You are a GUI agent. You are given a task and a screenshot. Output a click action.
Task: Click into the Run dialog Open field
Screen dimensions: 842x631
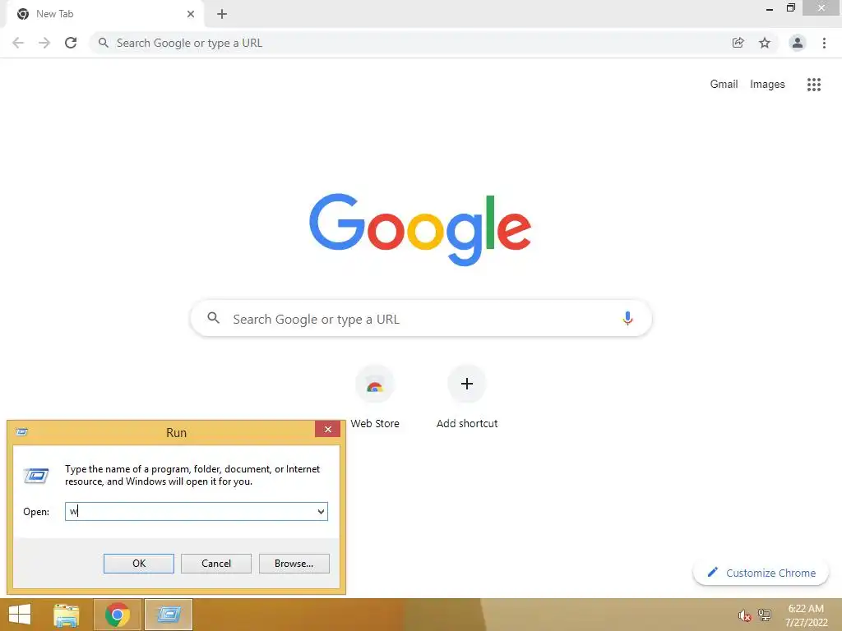tap(196, 511)
